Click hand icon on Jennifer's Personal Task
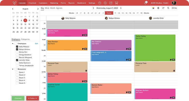This screenshot has height=101, width=189. 174,71
